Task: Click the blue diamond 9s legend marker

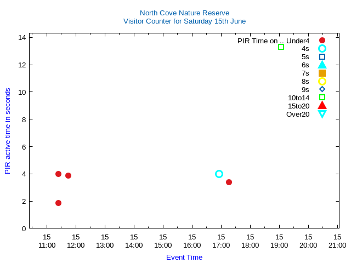Action: pos(322,89)
